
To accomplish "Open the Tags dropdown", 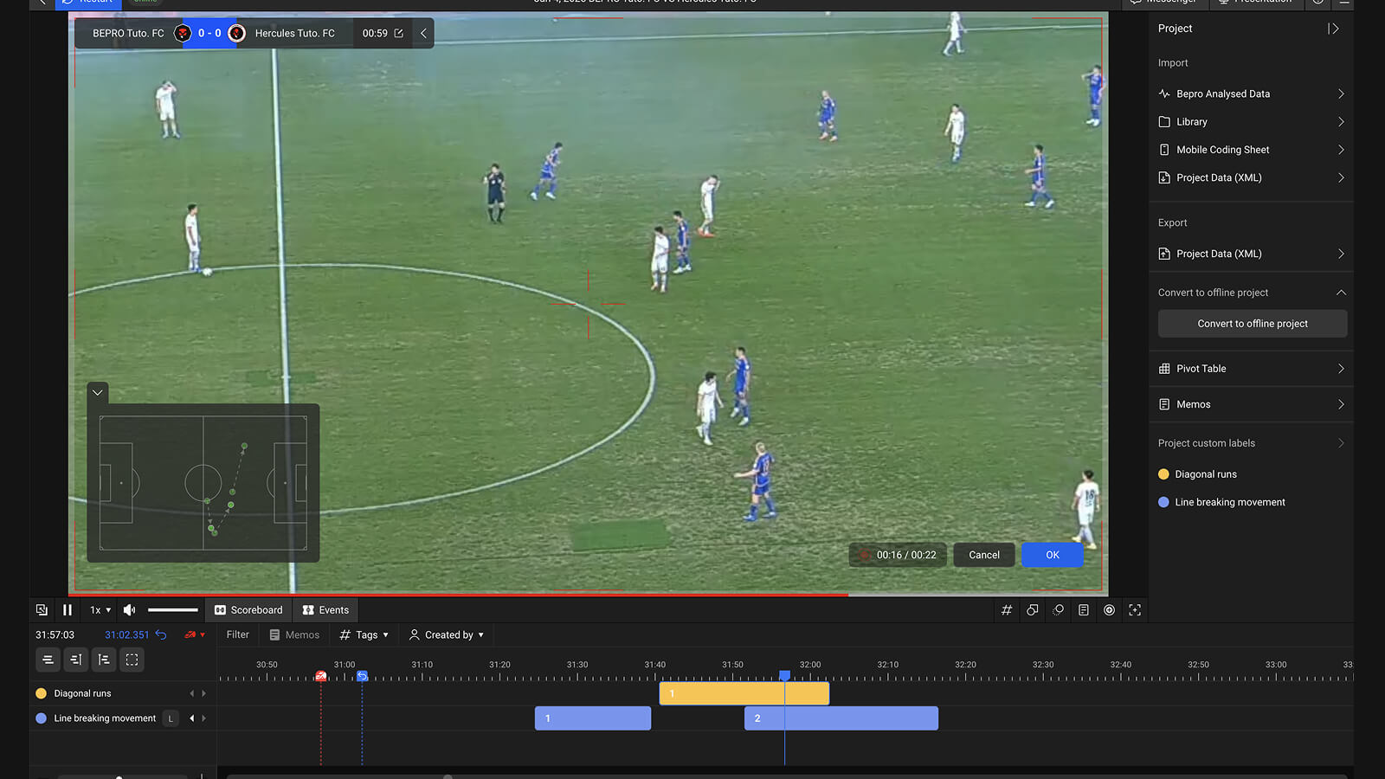I will [364, 634].
